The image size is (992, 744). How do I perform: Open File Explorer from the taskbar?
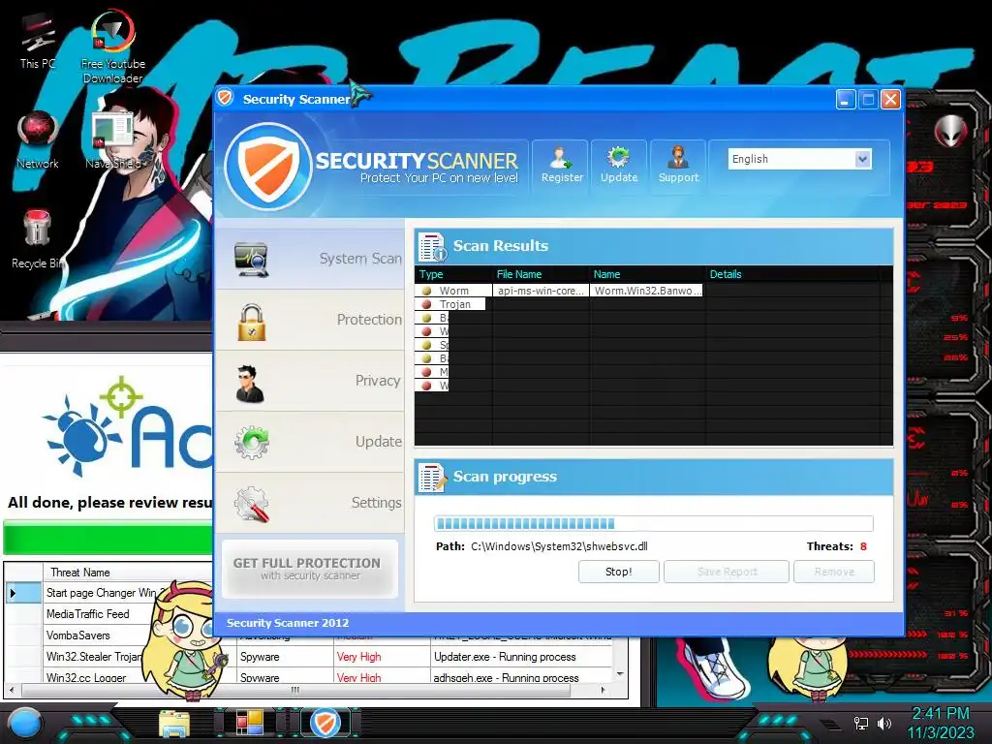[x=174, y=724]
